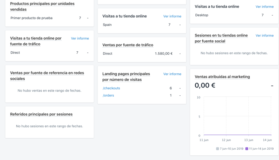Click the gray 7 jun–10 jun 2019 legend swatch
The image size is (279, 160).
point(218,149)
